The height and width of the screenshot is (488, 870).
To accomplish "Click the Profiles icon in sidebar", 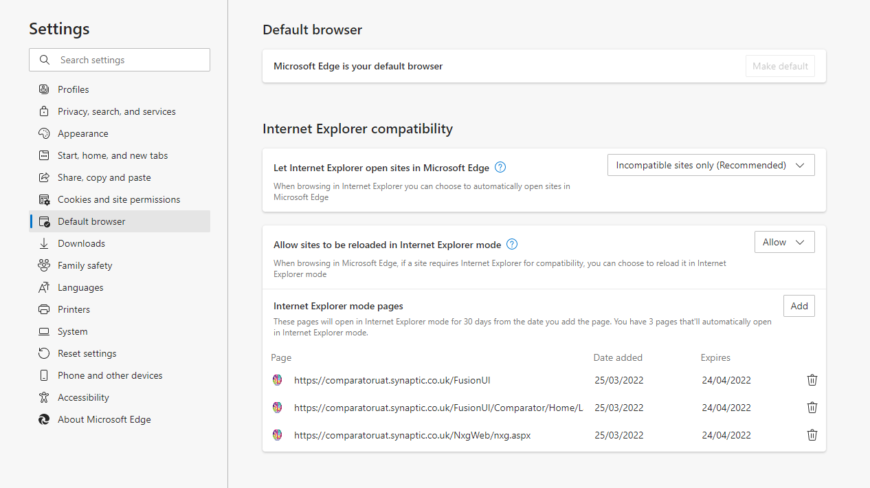I will point(44,89).
